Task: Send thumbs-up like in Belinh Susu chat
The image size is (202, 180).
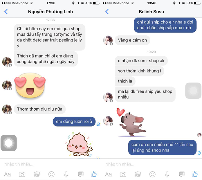Action: (195, 174)
